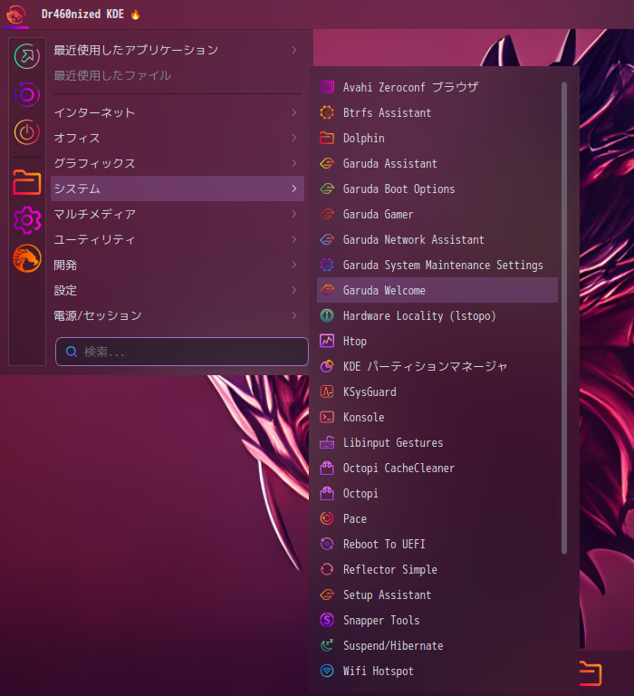Expand the グラフィックス category arrow
This screenshot has width=634, height=696.
pos(294,163)
